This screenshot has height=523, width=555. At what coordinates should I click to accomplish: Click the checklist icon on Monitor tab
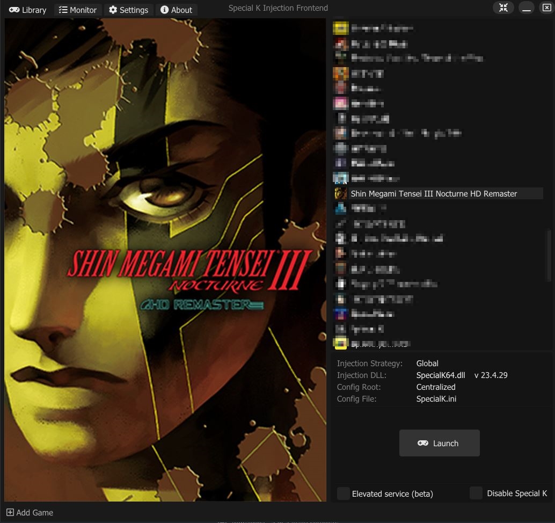tap(63, 10)
